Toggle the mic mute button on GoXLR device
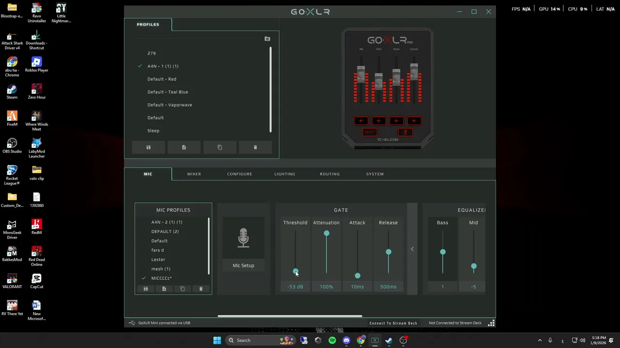The height and width of the screenshot is (348, 620). pyautogui.click(x=405, y=132)
